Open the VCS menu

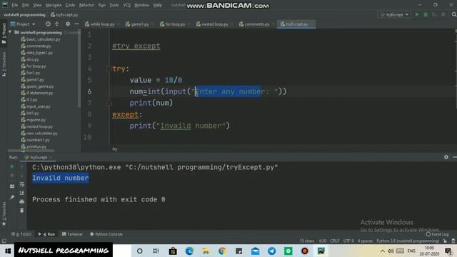point(127,5)
